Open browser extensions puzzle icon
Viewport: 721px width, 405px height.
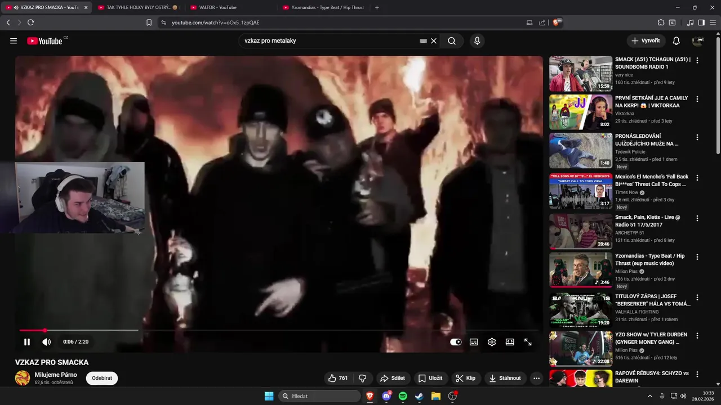(x=661, y=22)
